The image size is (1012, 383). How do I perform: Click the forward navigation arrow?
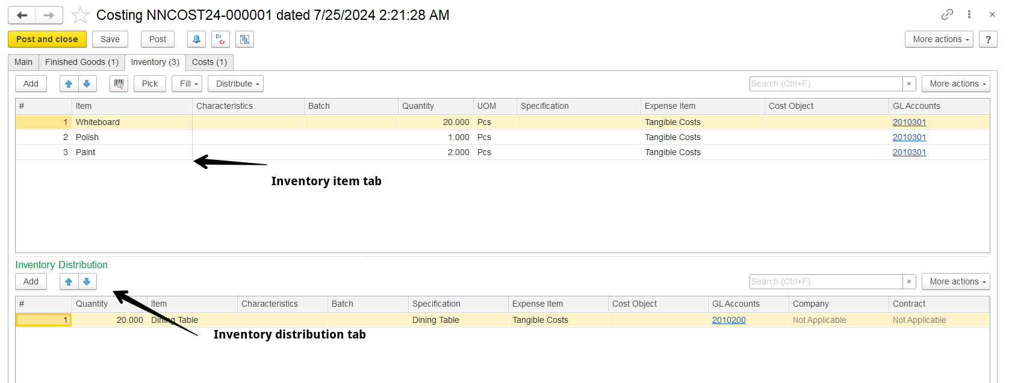pyautogui.click(x=49, y=15)
